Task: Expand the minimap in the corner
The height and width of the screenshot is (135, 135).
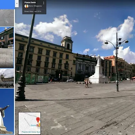Action: (x=30, y=123)
